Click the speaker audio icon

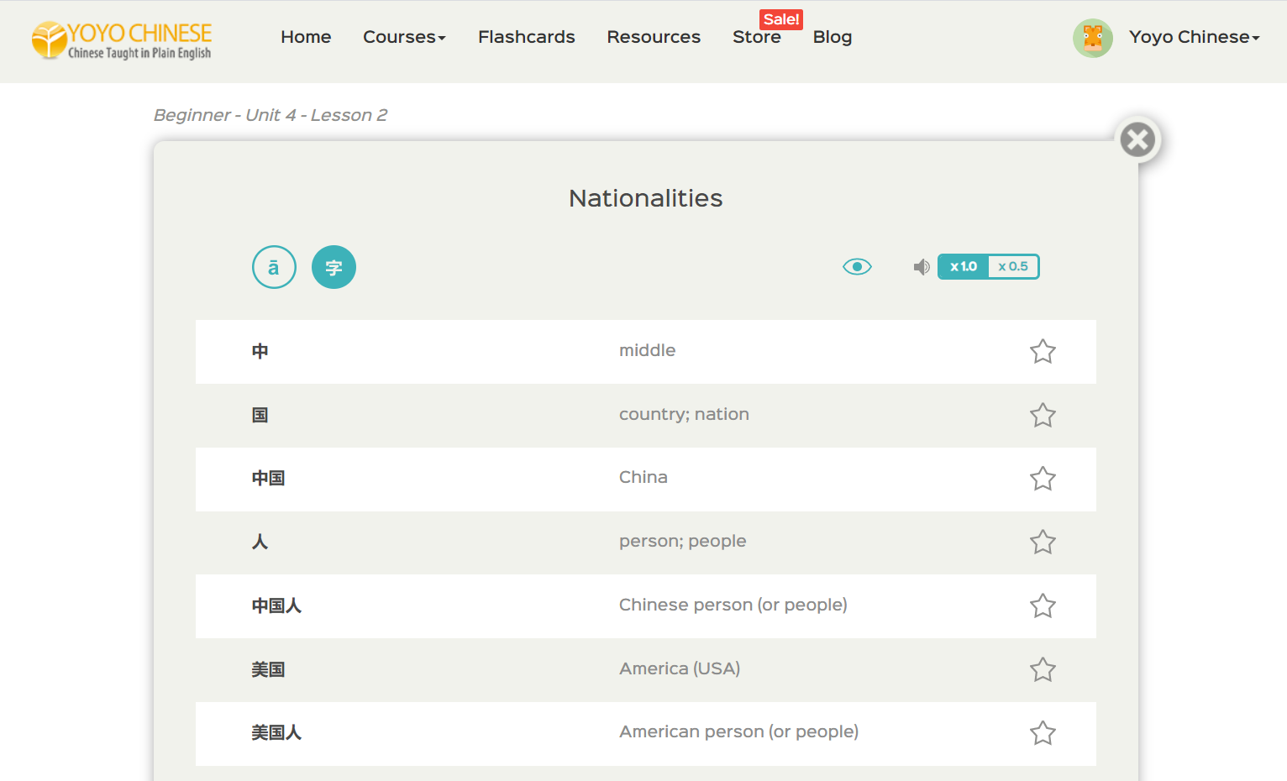click(922, 267)
